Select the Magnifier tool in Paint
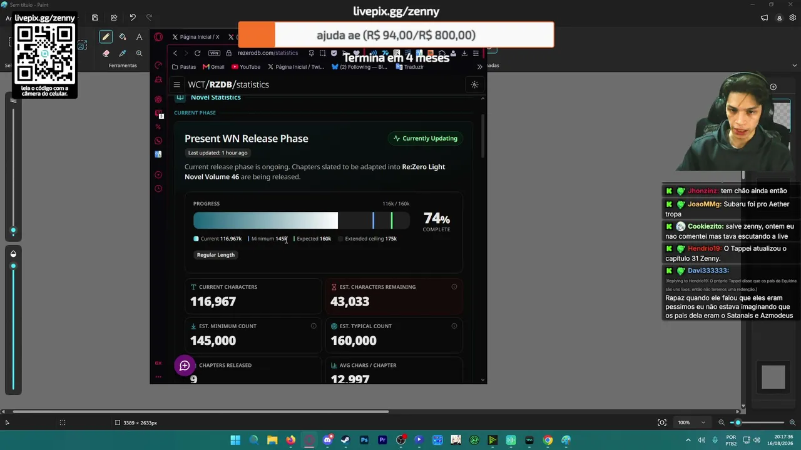Viewport: 801px width, 450px height. pyautogui.click(x=139, y=53)
